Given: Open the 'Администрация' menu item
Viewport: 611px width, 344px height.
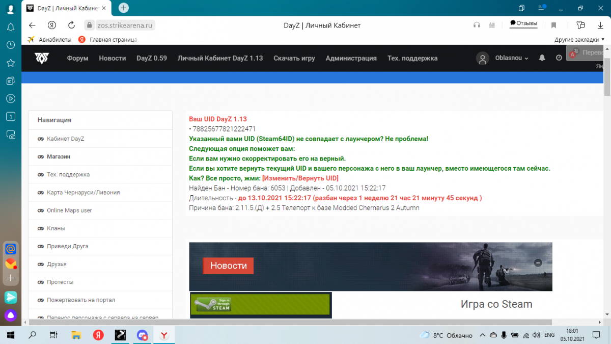Looking at the screenshot, I should coord(351,58).
